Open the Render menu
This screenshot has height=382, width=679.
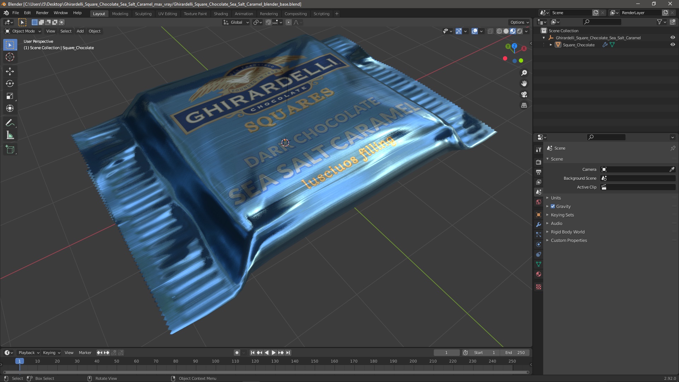42,13
